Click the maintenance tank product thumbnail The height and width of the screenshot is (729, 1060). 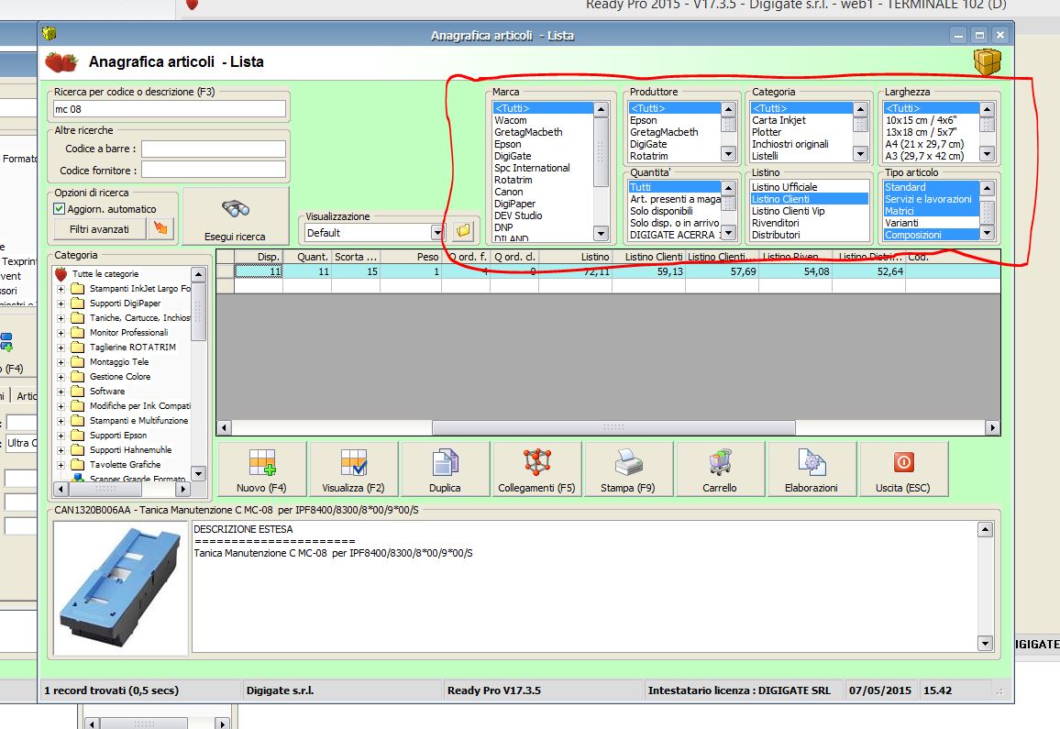tap(120, 588)
